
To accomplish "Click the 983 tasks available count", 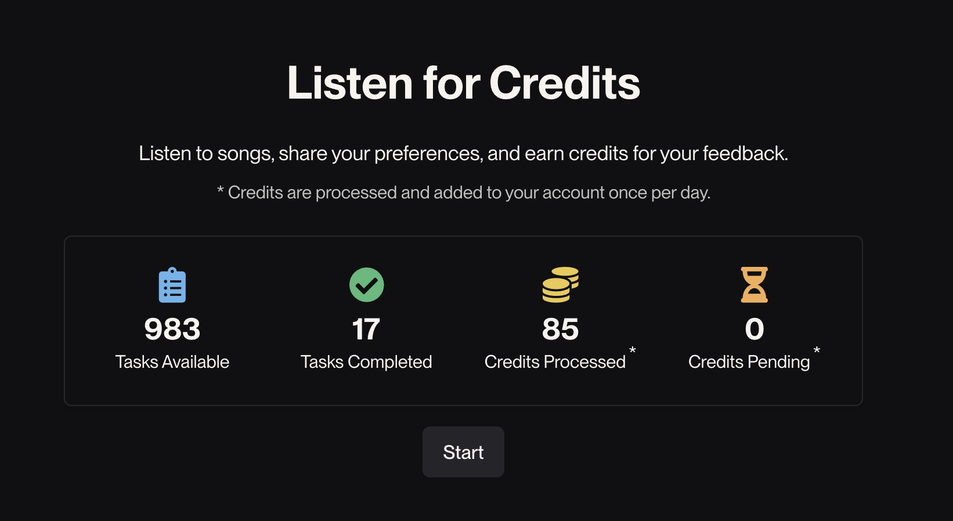I will (x=172, y=329).
